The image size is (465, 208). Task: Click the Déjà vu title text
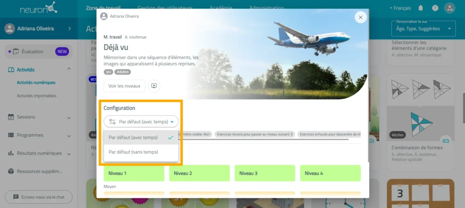[116, 47]
